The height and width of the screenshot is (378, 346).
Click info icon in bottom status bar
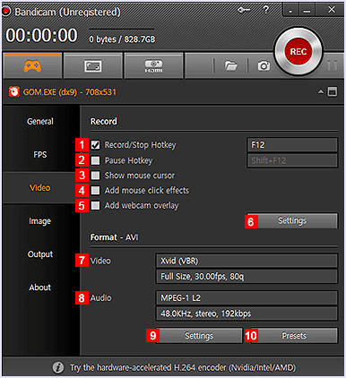point(58,367)
